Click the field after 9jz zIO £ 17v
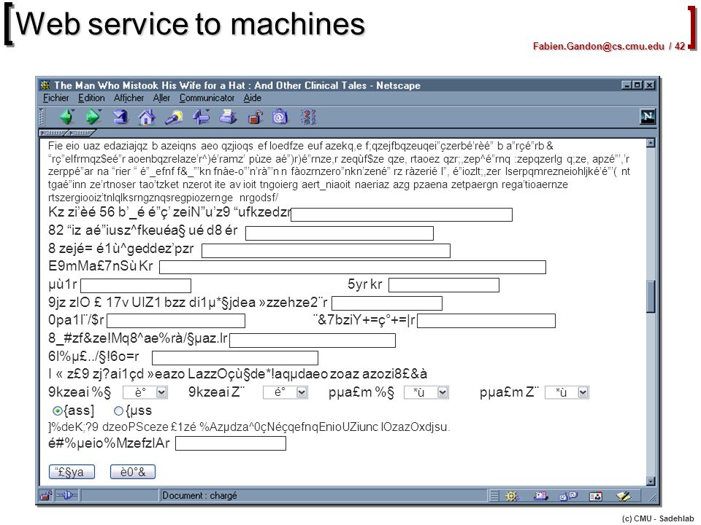The height and width of the screenshot is (525, 701). [x=387, y=303]
